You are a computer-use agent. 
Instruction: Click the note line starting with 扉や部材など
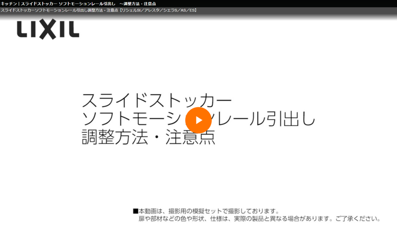click(x=259, y=219)
